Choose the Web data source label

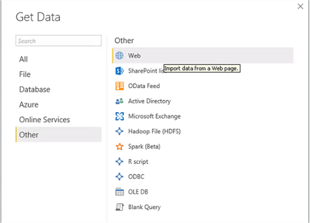[134, 56]
